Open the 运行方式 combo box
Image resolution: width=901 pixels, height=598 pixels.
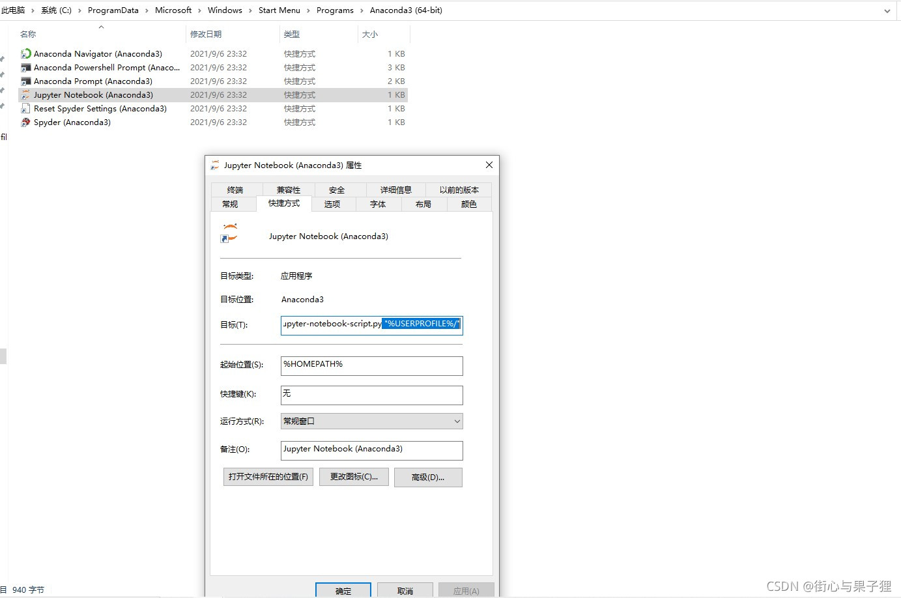(x=372, y=421)
